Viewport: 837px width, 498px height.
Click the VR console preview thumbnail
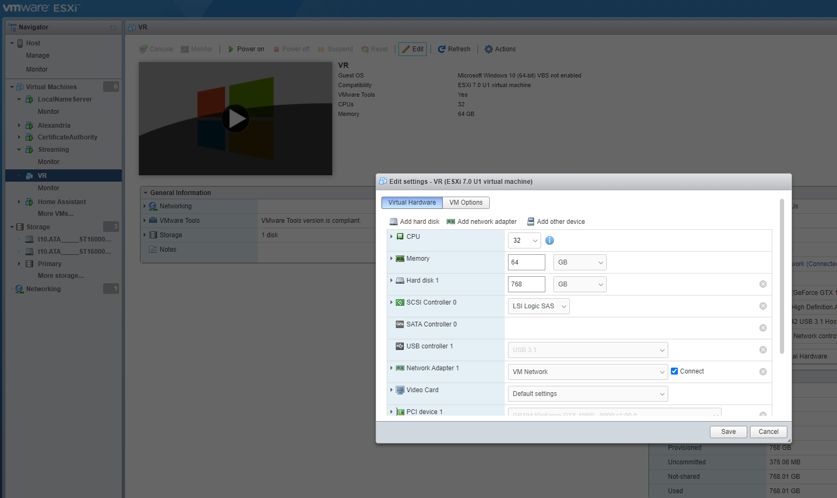(x=236, y=119)
